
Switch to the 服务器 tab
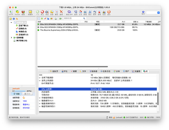click(93, 71)
